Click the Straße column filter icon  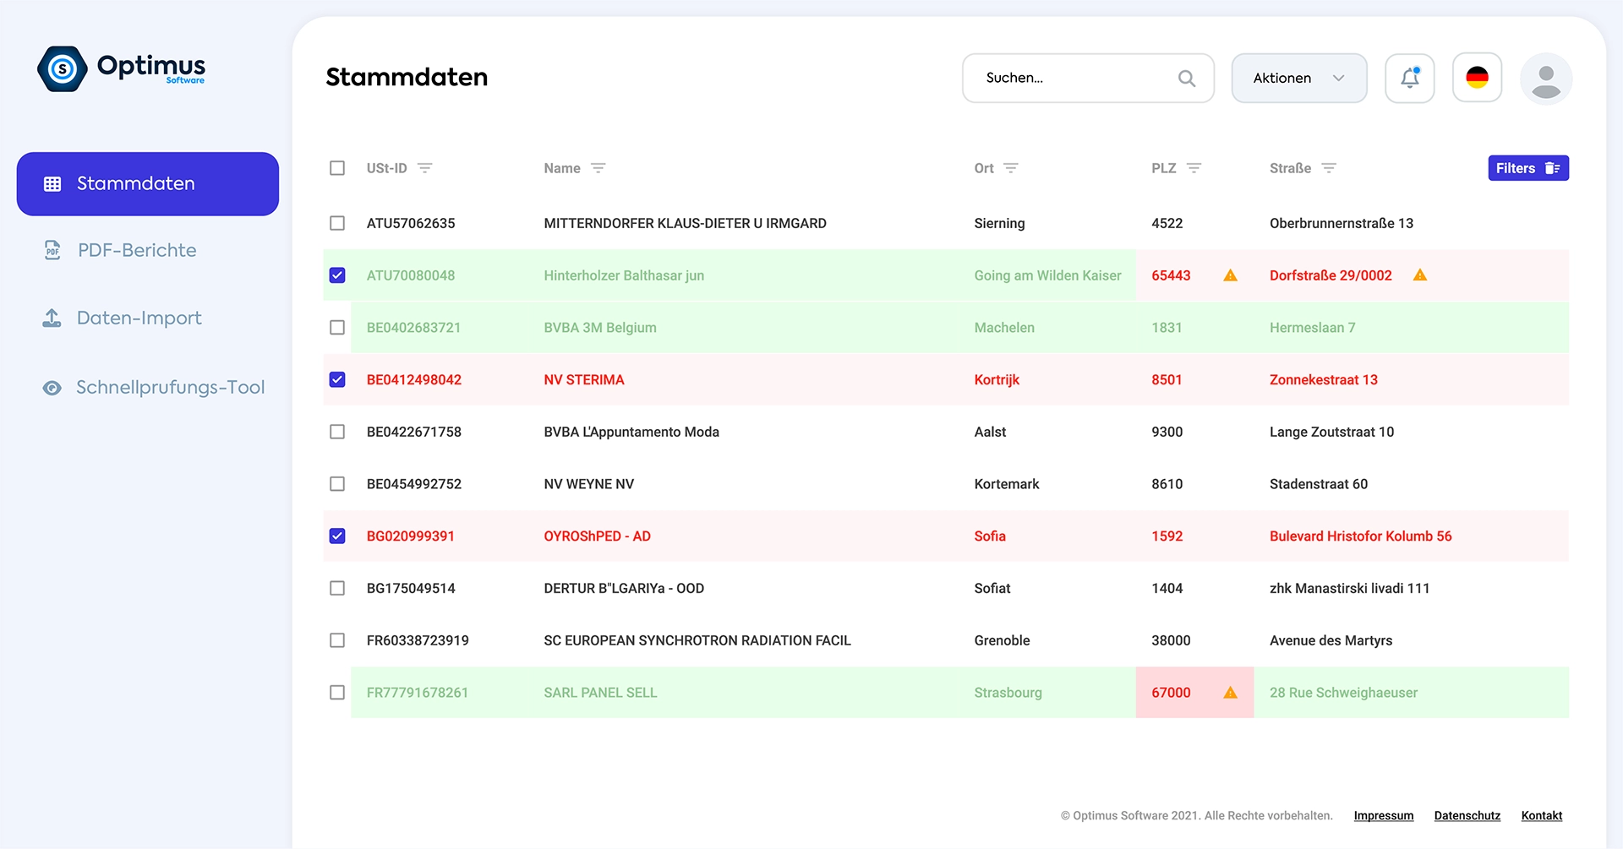point(1329,168)
